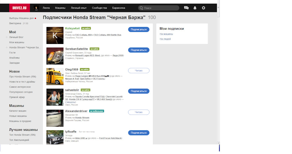The height and width of the screenshot is (154, 292).
Task: Open SerebanSatellite profile name link
Action: coord(77,49)
